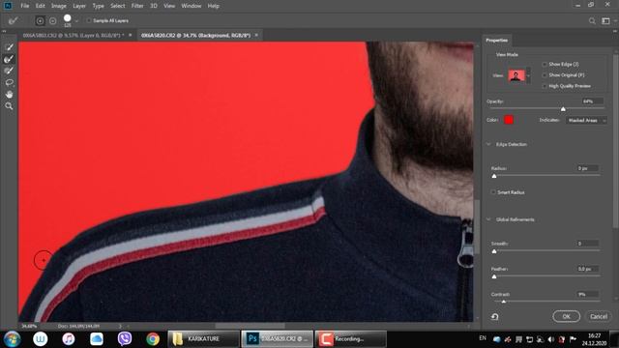
Task: Enable Smart Radius checkbox
Action: [x=493, y=192]
